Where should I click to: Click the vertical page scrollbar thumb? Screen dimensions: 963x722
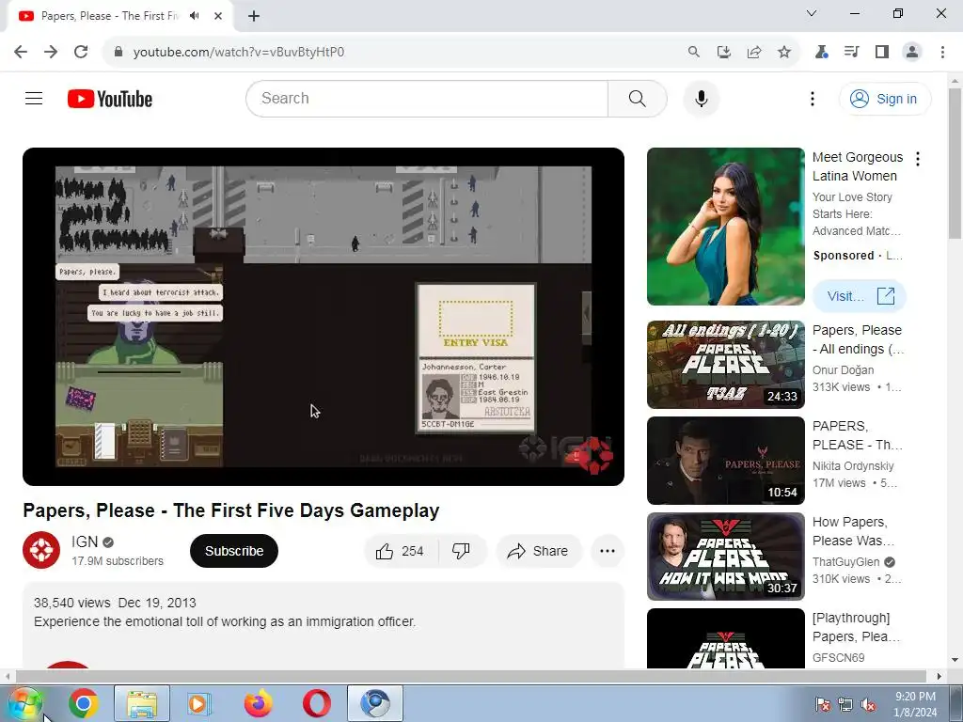(955, 164)
